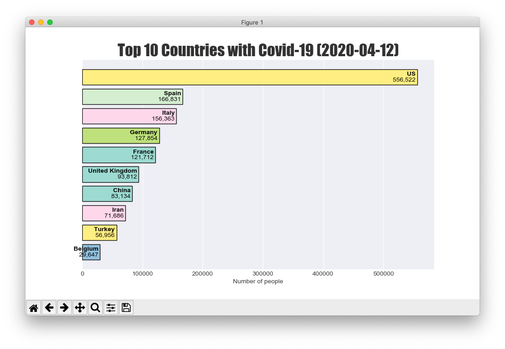
Task: Save the figure with floppy icon
Action: tap(126, 308)
